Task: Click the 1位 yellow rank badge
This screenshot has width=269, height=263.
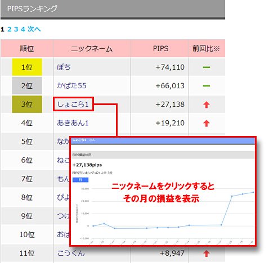Action: [27, 67]
